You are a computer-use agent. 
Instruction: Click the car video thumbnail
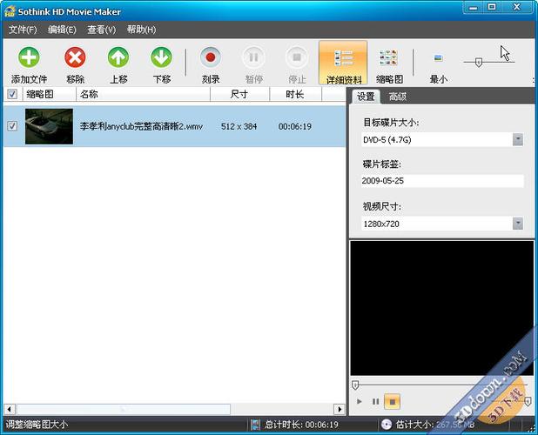click(x=49, y=126)
